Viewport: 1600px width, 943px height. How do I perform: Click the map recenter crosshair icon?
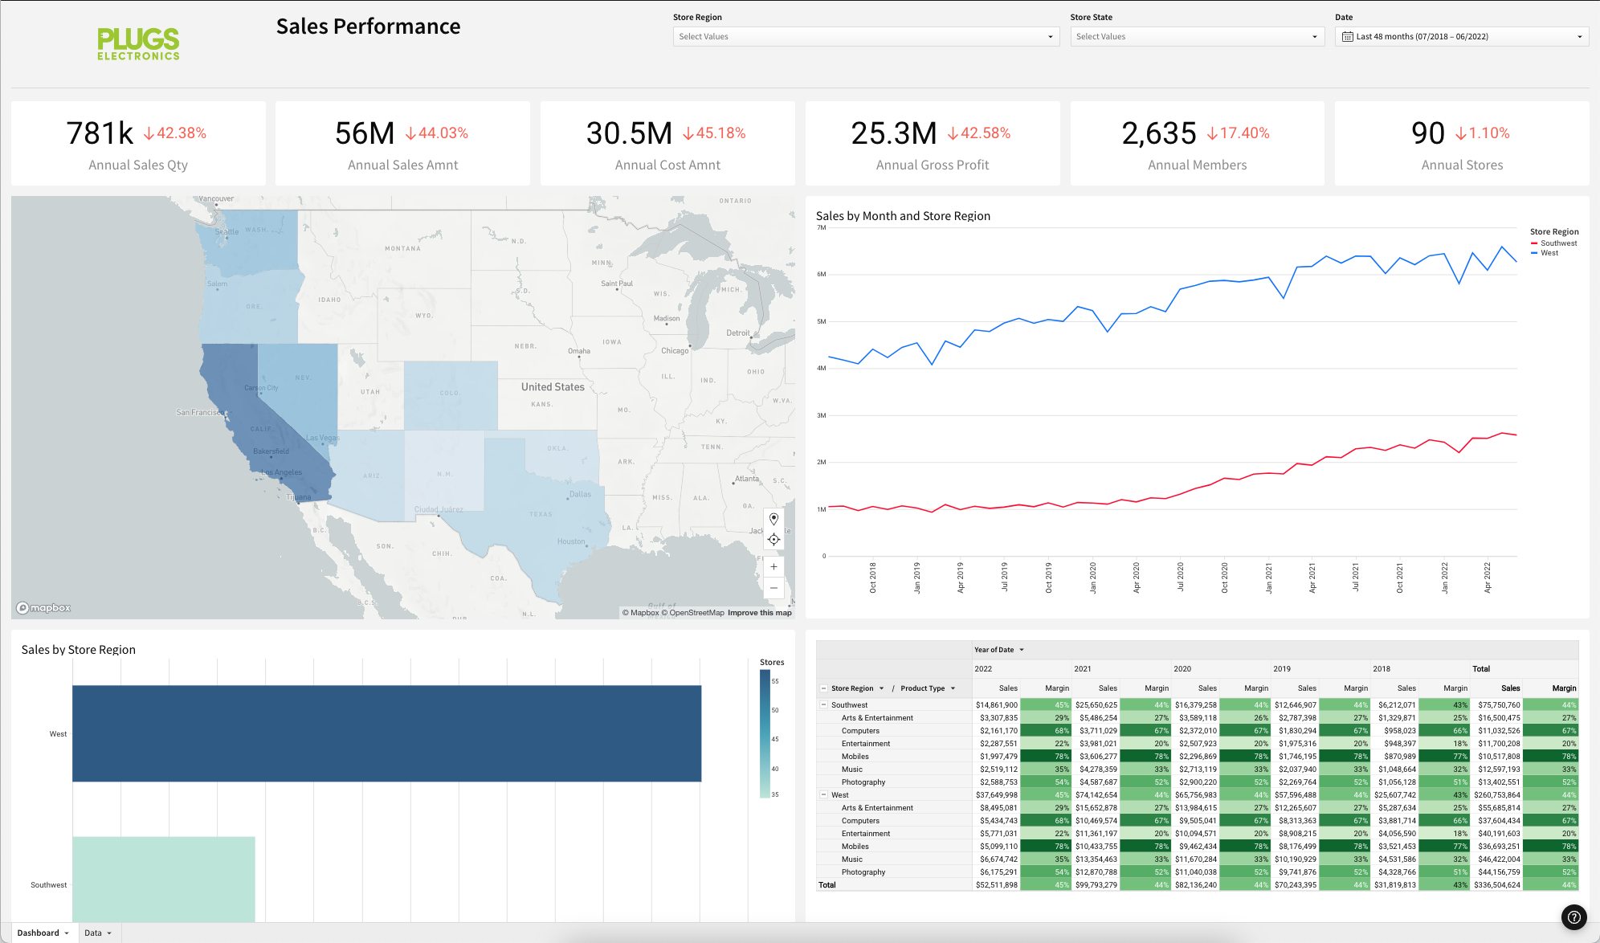point(773,540)
